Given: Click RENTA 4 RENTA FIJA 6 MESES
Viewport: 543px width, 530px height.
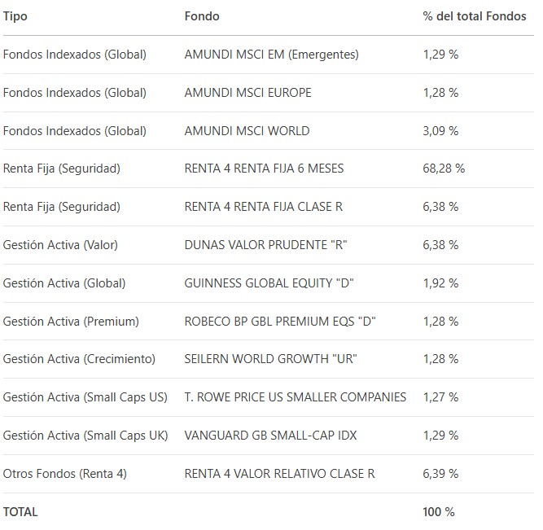Looking at the screenshot, I should tap(264, 169).
